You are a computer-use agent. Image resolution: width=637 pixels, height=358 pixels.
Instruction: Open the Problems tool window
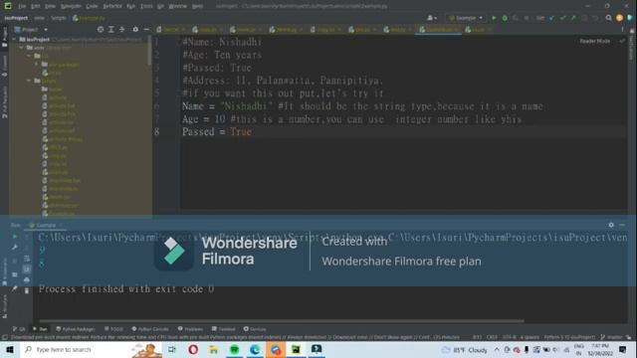(190, 329)
